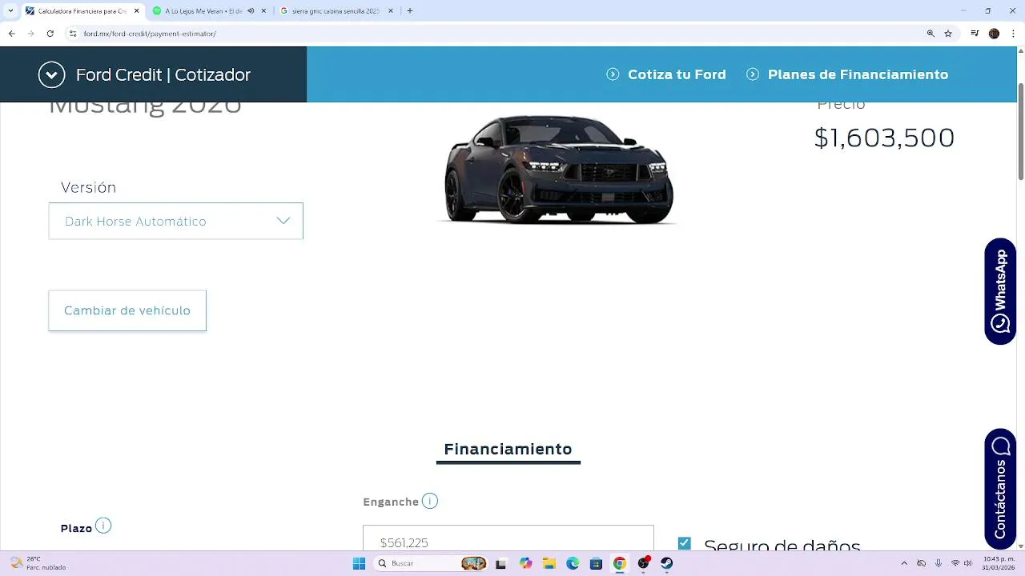The image size is (1025, 576).
Task: Open the zoom magnifier icon in address bar
Action: 931,34
